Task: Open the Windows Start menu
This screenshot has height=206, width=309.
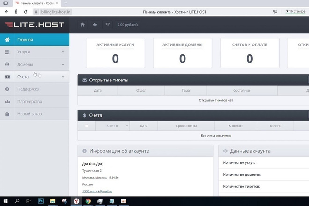Action: tap(6, 201)
